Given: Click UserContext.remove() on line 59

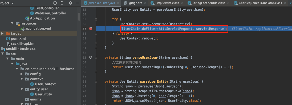Looking at the screenshot, I should pyautogui.click(x=139, y=38).
